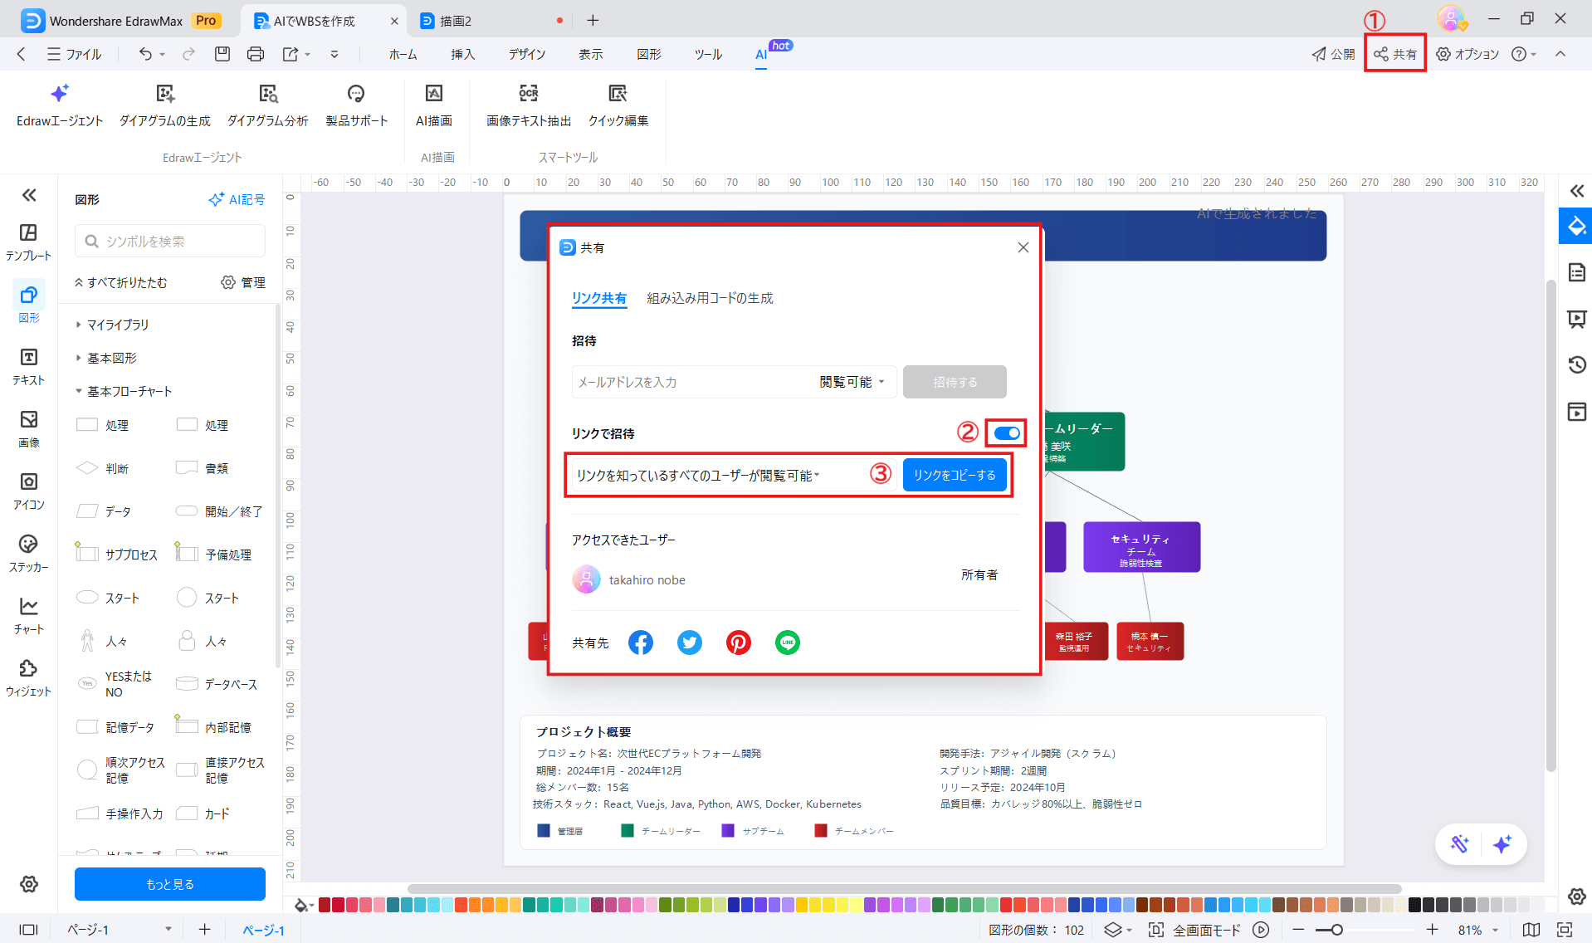Open the presentation panel icon on right
Screen dimensions: 1592x943
1575,319
